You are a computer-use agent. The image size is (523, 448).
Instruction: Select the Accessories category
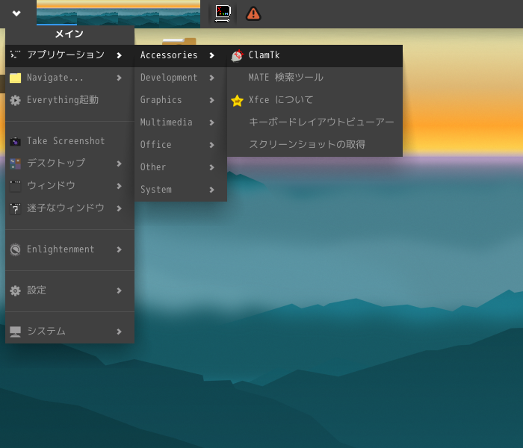[181, 55]
